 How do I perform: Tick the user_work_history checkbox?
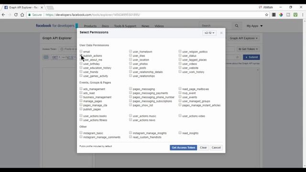pyautogui.click(x=180, y=72)
